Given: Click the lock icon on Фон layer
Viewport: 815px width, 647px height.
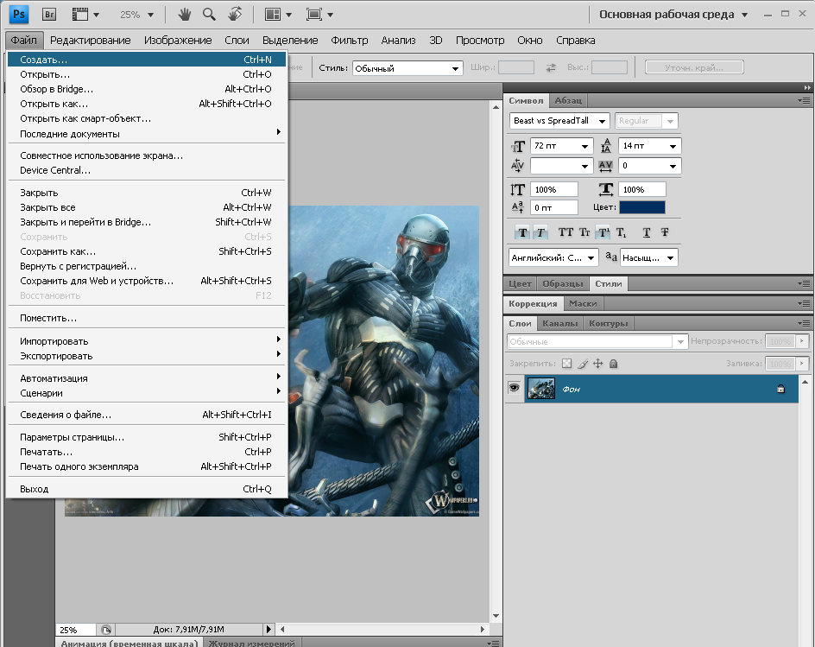Looking at the screenshot, I should [x=780, y=390].
